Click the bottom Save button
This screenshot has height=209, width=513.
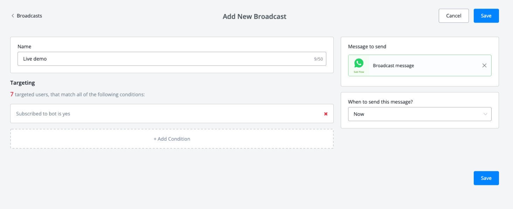tap(486, 178)
